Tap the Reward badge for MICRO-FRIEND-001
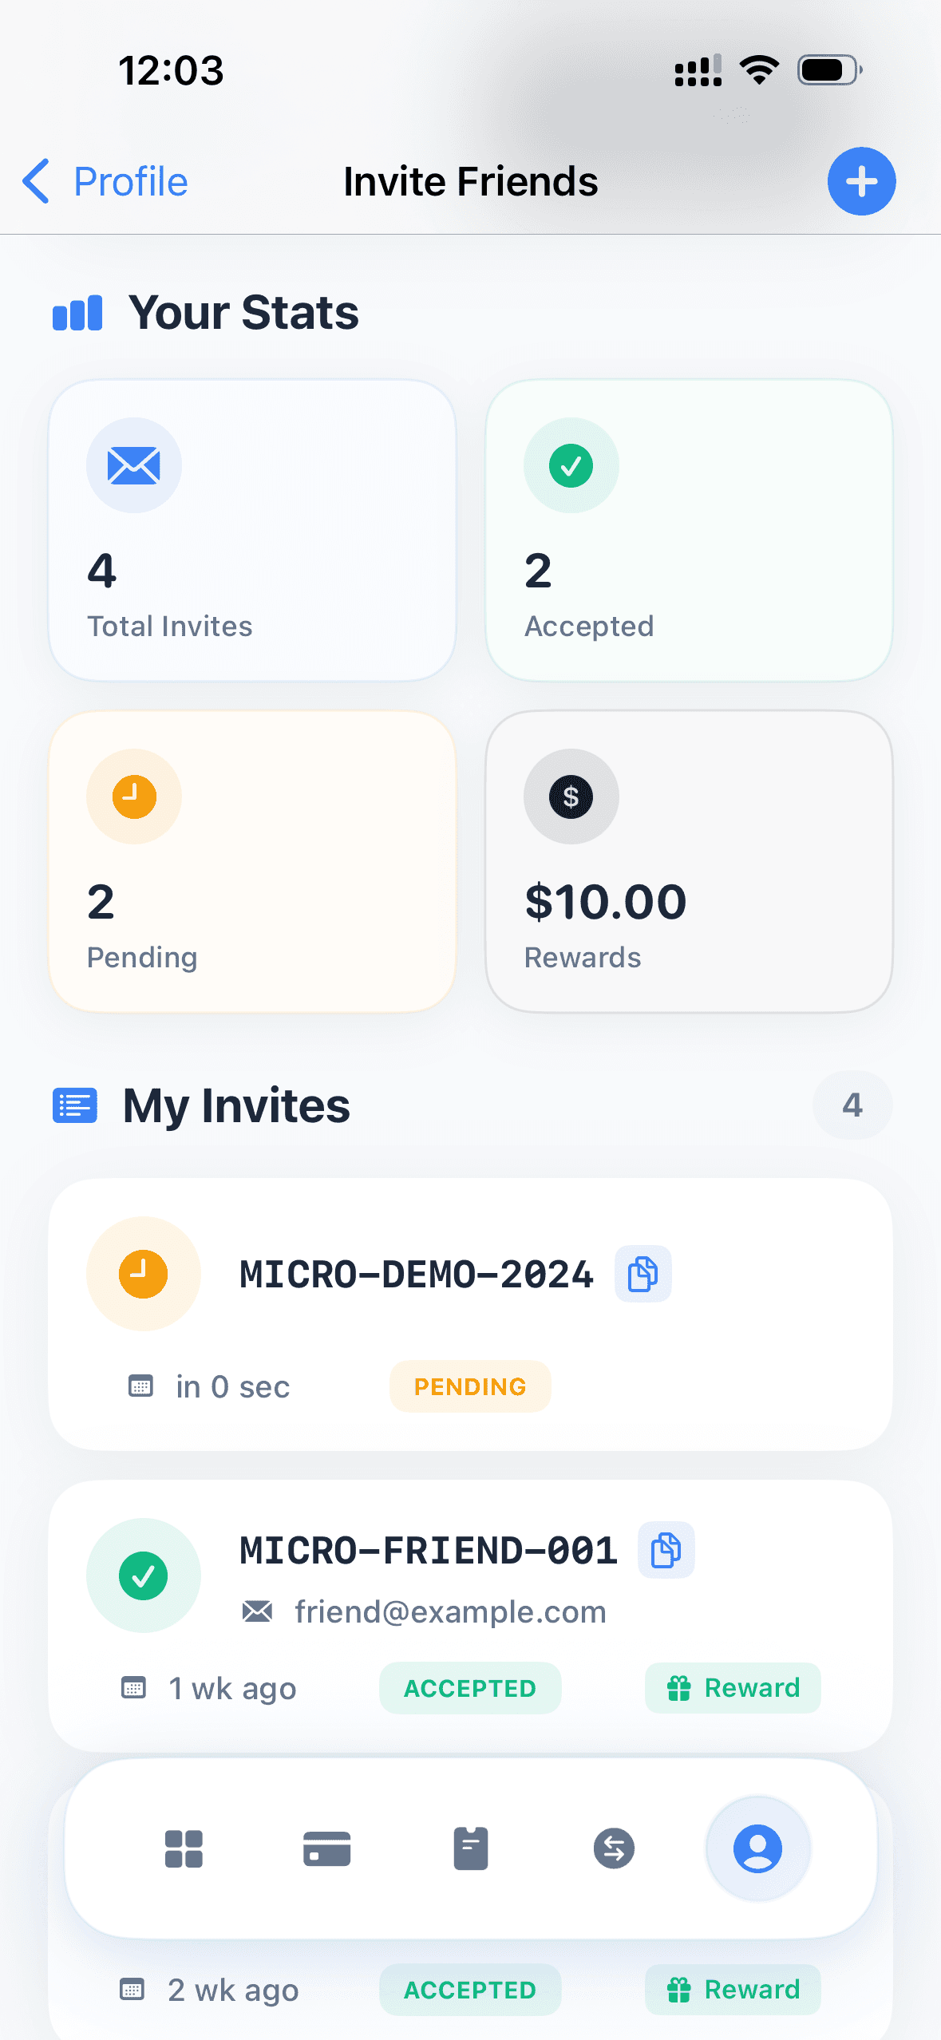The image size is (941, 2040). (x=733, y=1688)
